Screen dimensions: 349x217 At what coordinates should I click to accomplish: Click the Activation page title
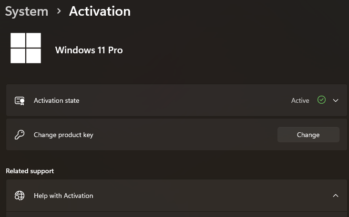click(x=100, y=11)
